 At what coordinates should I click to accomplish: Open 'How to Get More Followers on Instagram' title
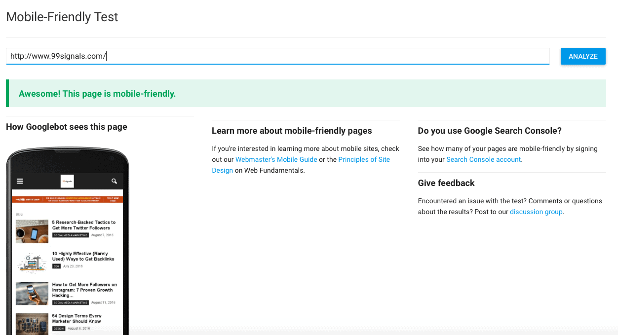coord(84,290)
